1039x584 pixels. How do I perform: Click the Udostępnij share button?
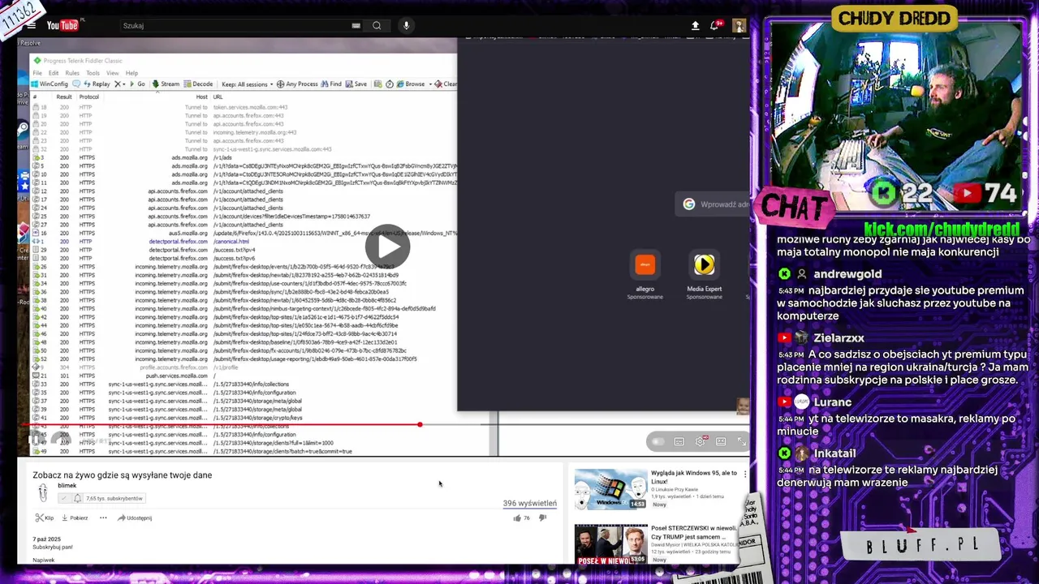pyautogui.click(x=134, y=517)
